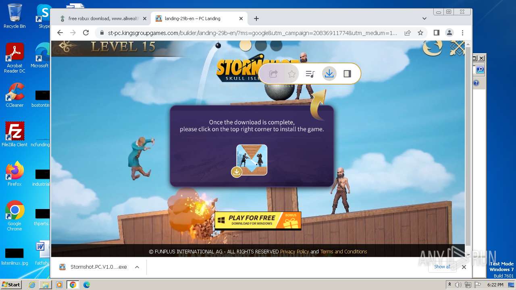
Task: Open the Stormshot.PC exe download item
Action: [x=94, y=267]
